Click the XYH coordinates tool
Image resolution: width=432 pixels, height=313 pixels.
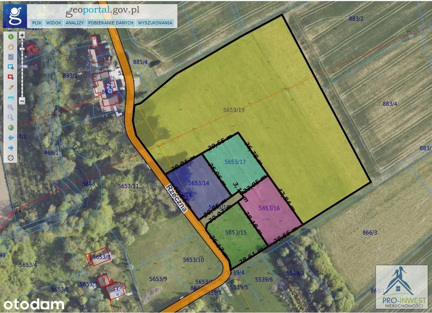pos(10,97)
